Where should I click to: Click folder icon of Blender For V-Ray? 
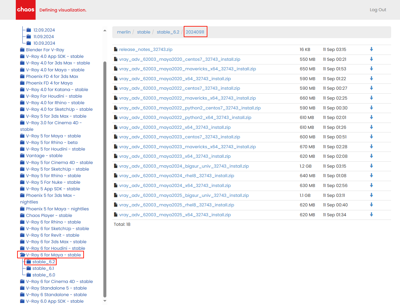coord(22,50)
